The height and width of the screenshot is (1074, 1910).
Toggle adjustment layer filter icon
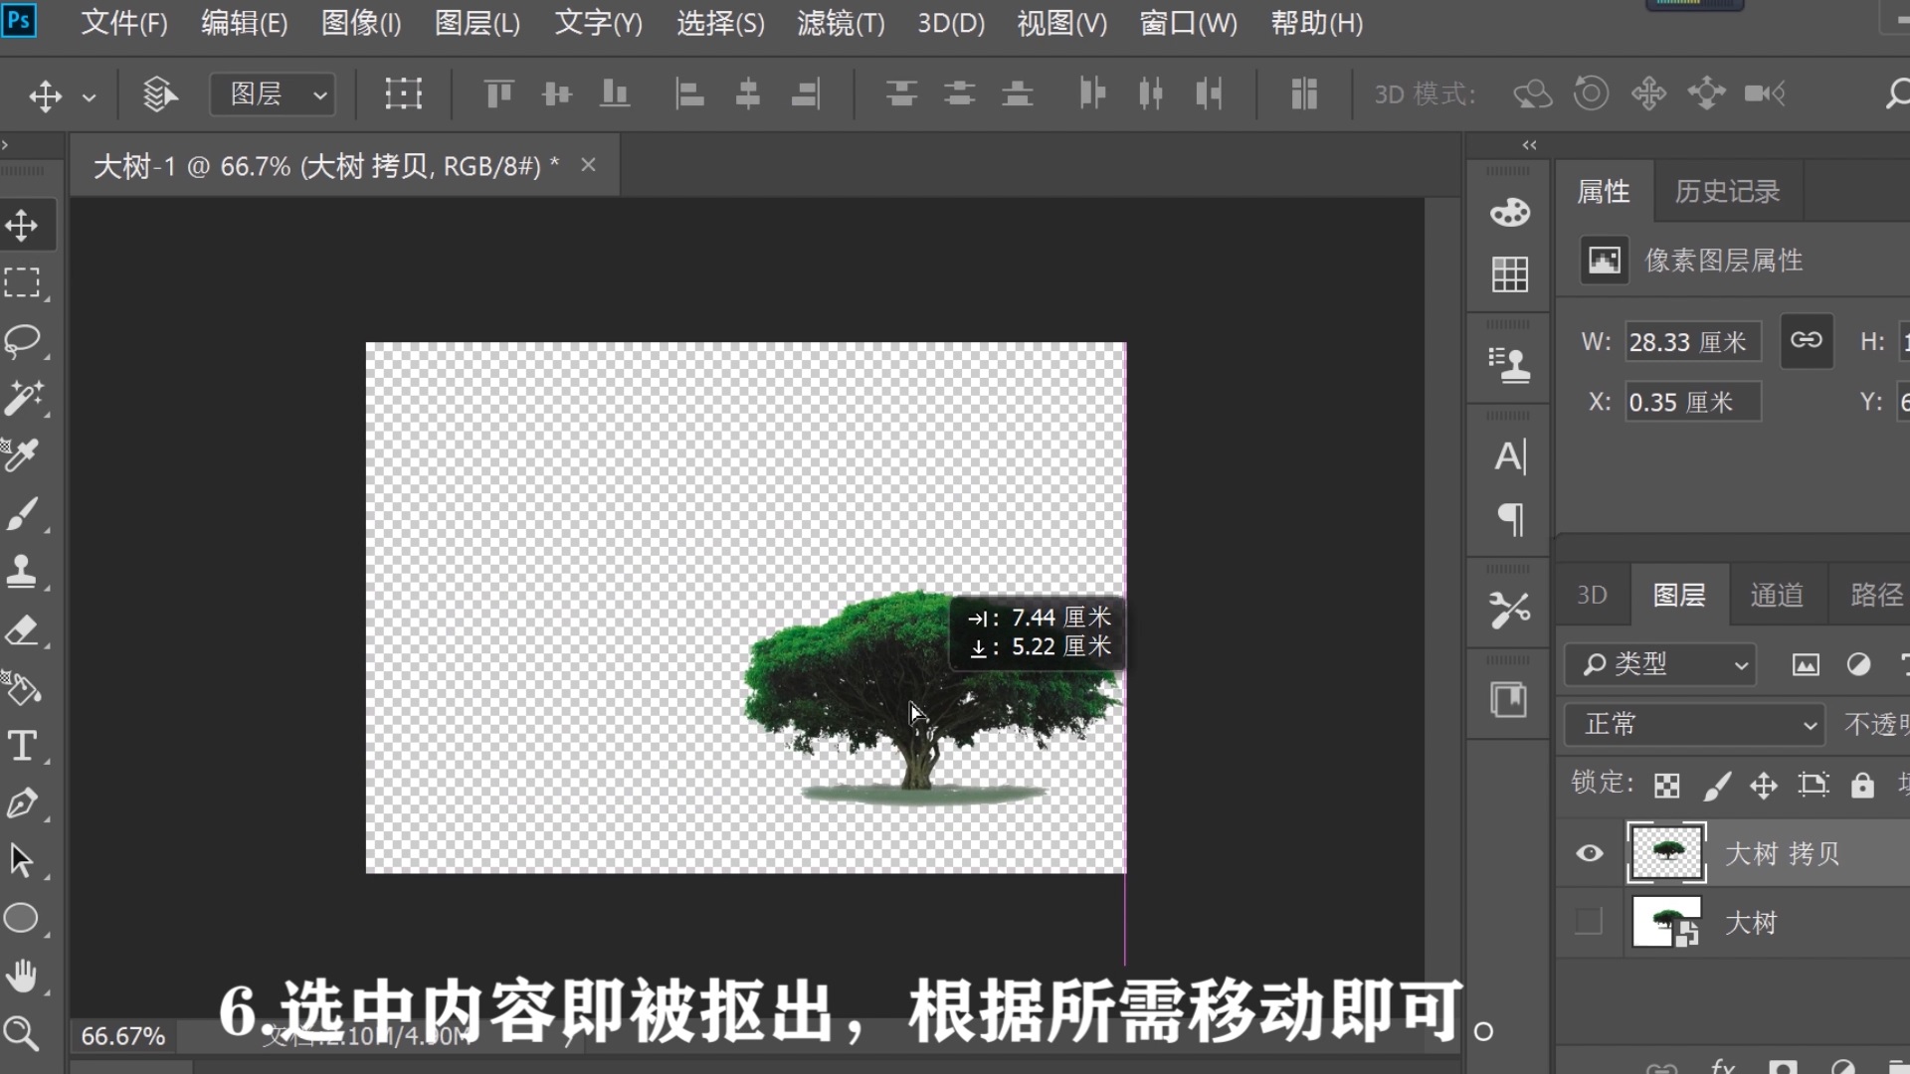click(x=1858, y=664)
